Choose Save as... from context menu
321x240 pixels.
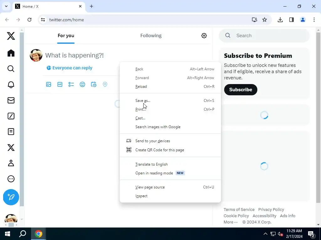click(x=170, y=101)
